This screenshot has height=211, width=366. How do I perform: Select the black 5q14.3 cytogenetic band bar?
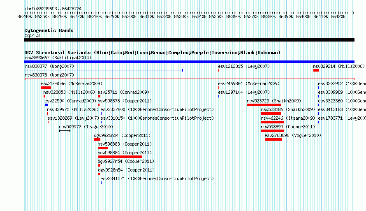coord(189,40)
